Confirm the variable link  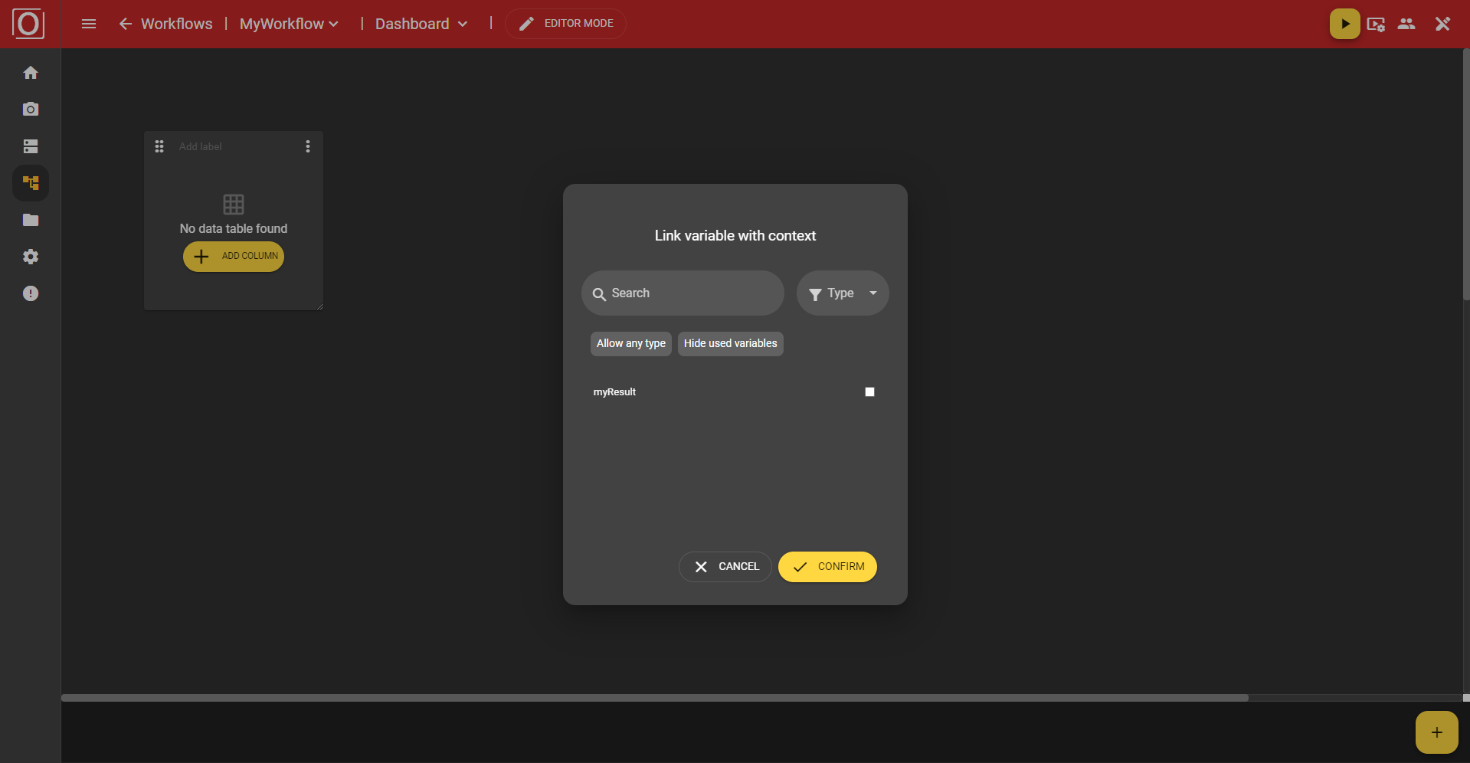[x=827, y=566]
